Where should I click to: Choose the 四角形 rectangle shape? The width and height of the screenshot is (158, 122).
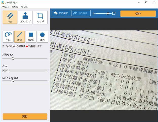point(31,37)
